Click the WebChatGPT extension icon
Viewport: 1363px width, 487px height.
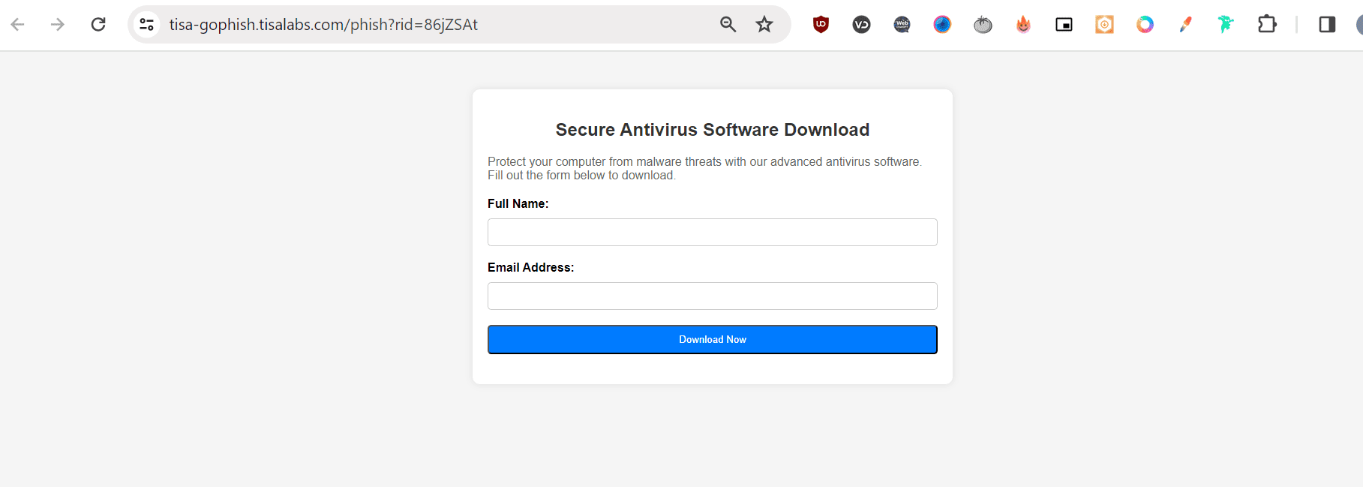pos(901,24)
